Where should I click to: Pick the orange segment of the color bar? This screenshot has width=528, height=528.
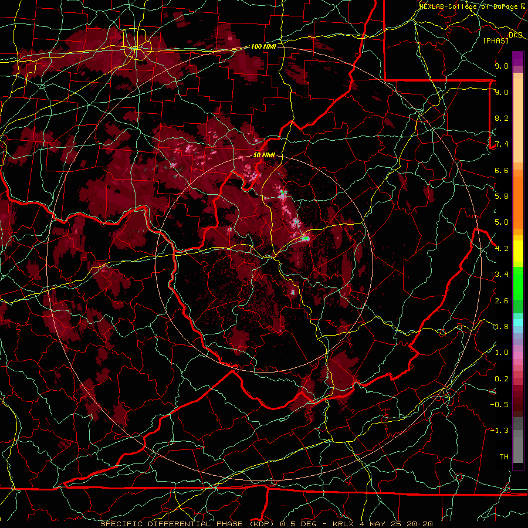(518, 199)
